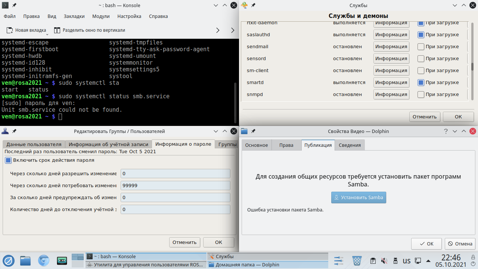Click the New Tab icon in Konsole
Image resolution: width=478 pixels, height=269 pixels.
coord(10,30)
